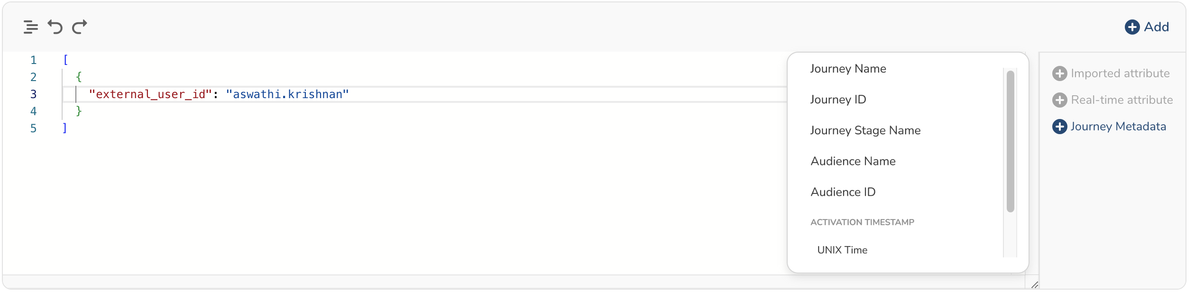Click the Real-time attribute plus icon

pos(1059,100)
